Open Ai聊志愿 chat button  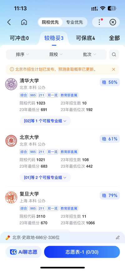[x=24, y=252]
